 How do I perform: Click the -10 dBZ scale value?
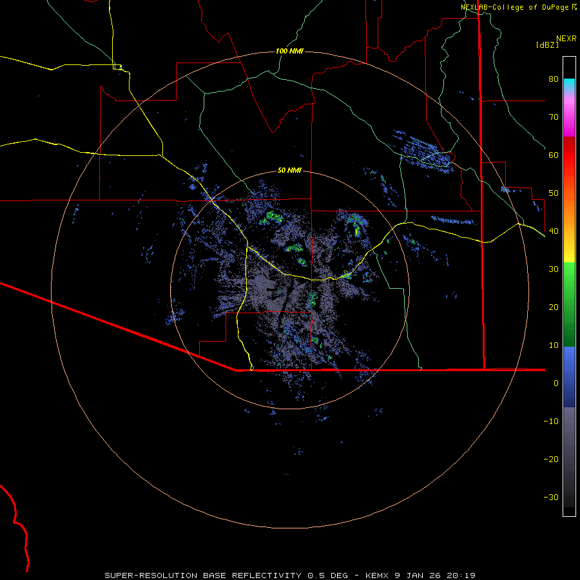tap(551, 421)
